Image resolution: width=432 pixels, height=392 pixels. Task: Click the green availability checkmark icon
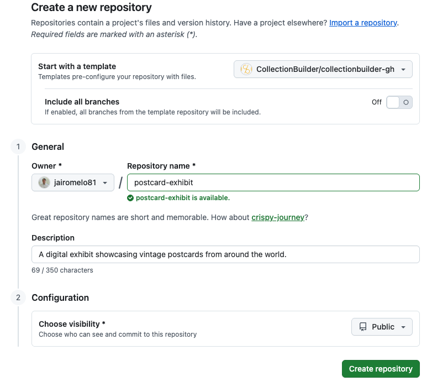coord(130,198)
